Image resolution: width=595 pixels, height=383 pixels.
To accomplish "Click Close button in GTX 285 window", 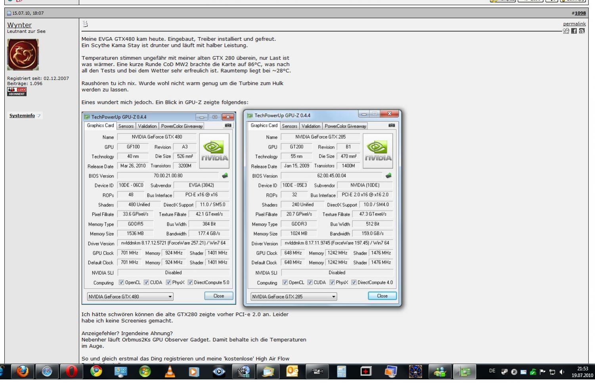I will pyautogui.click(x=382, y=296).
